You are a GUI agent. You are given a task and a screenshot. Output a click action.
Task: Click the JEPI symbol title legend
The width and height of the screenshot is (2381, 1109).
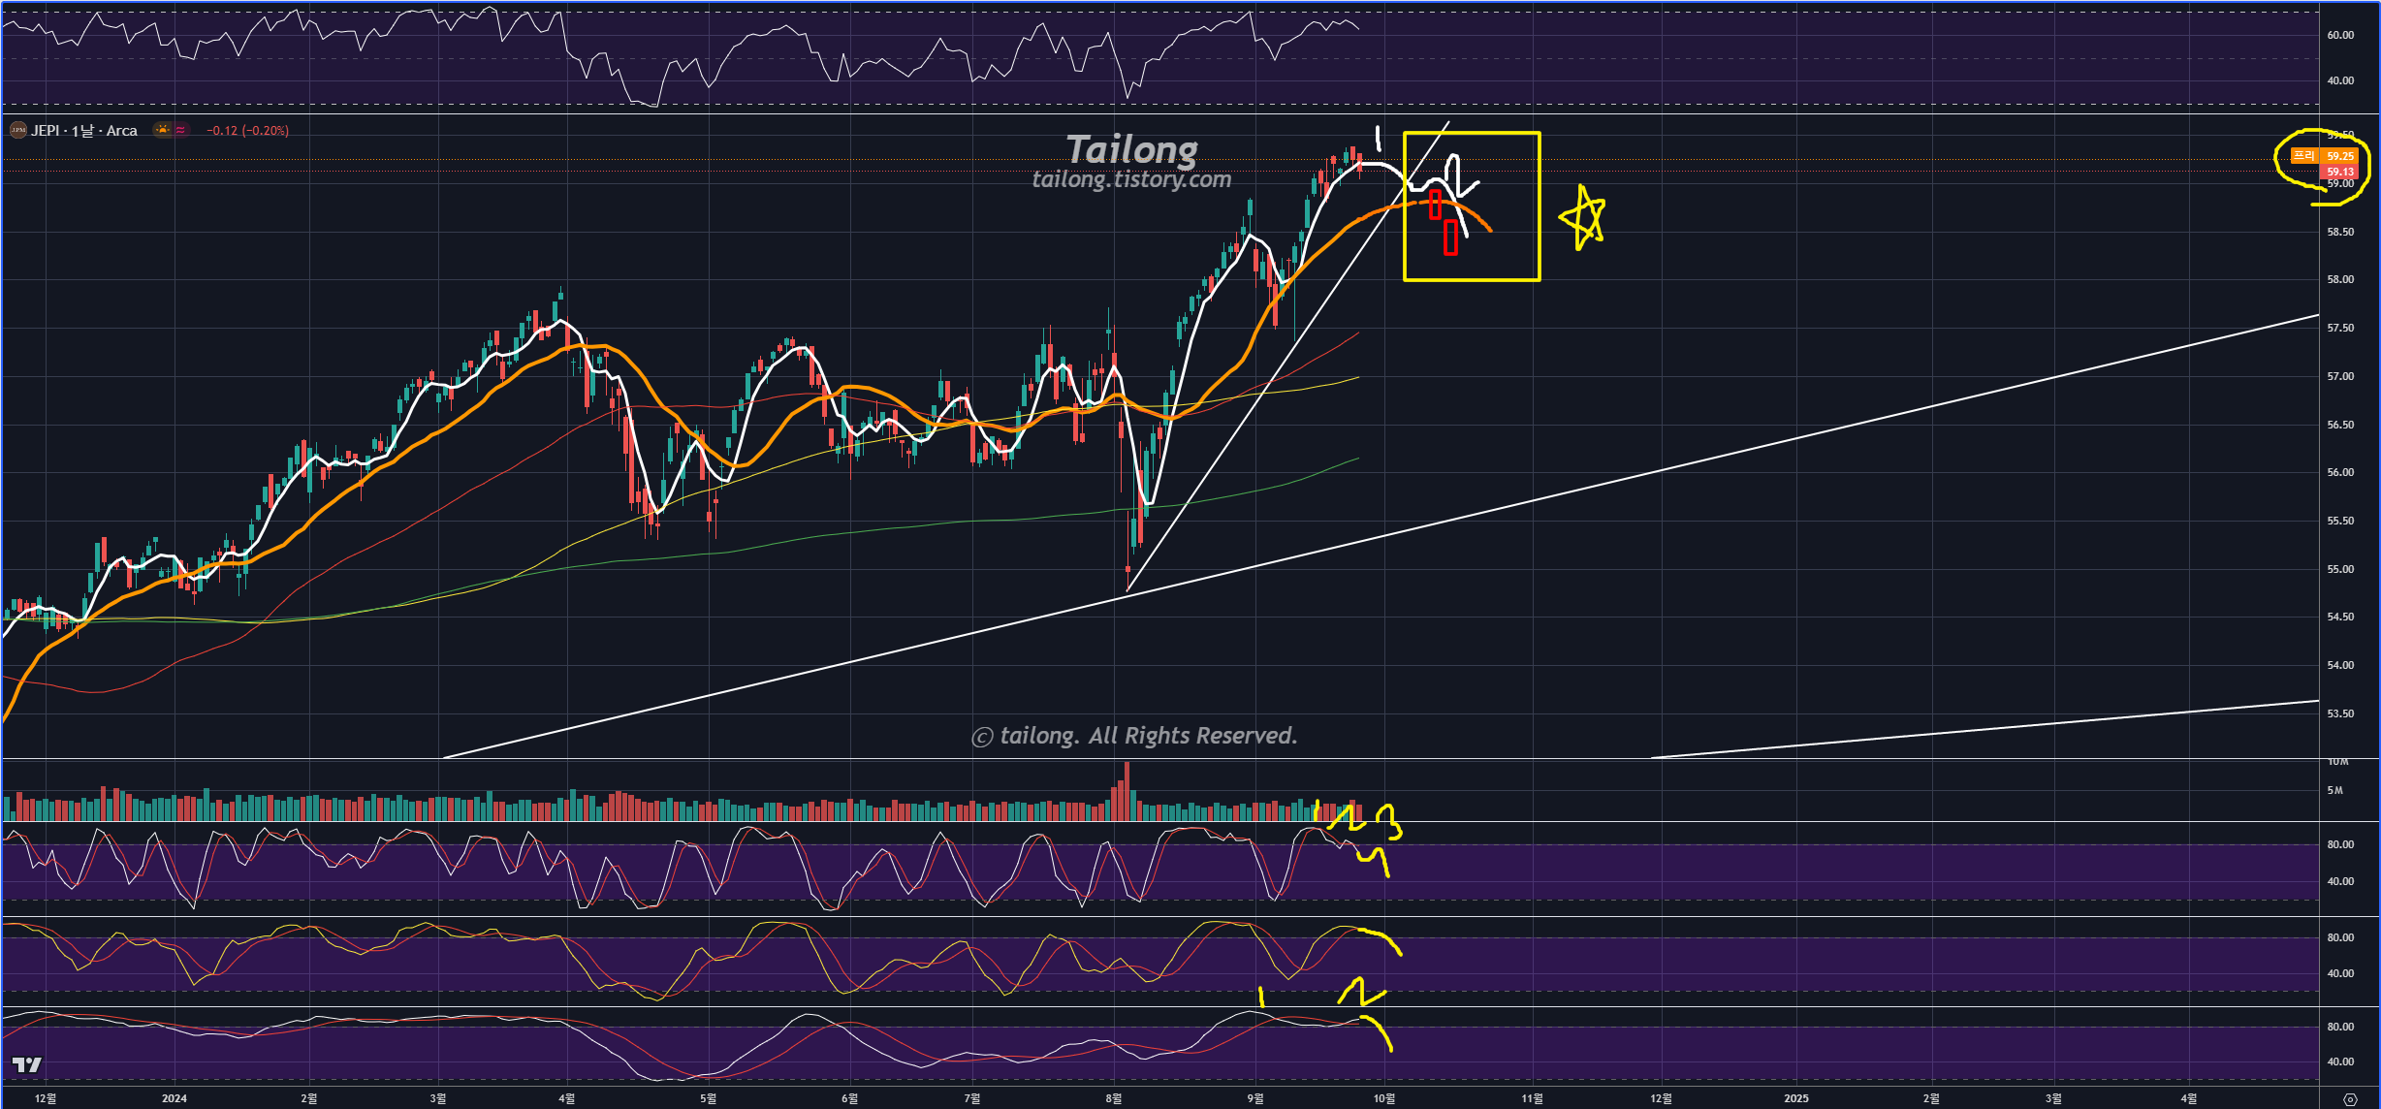pos(84,130)
